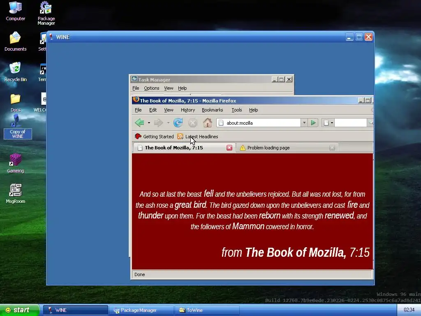Open the Firefox File menu
This screenshot has height=316, width=421.
[138, 110]
